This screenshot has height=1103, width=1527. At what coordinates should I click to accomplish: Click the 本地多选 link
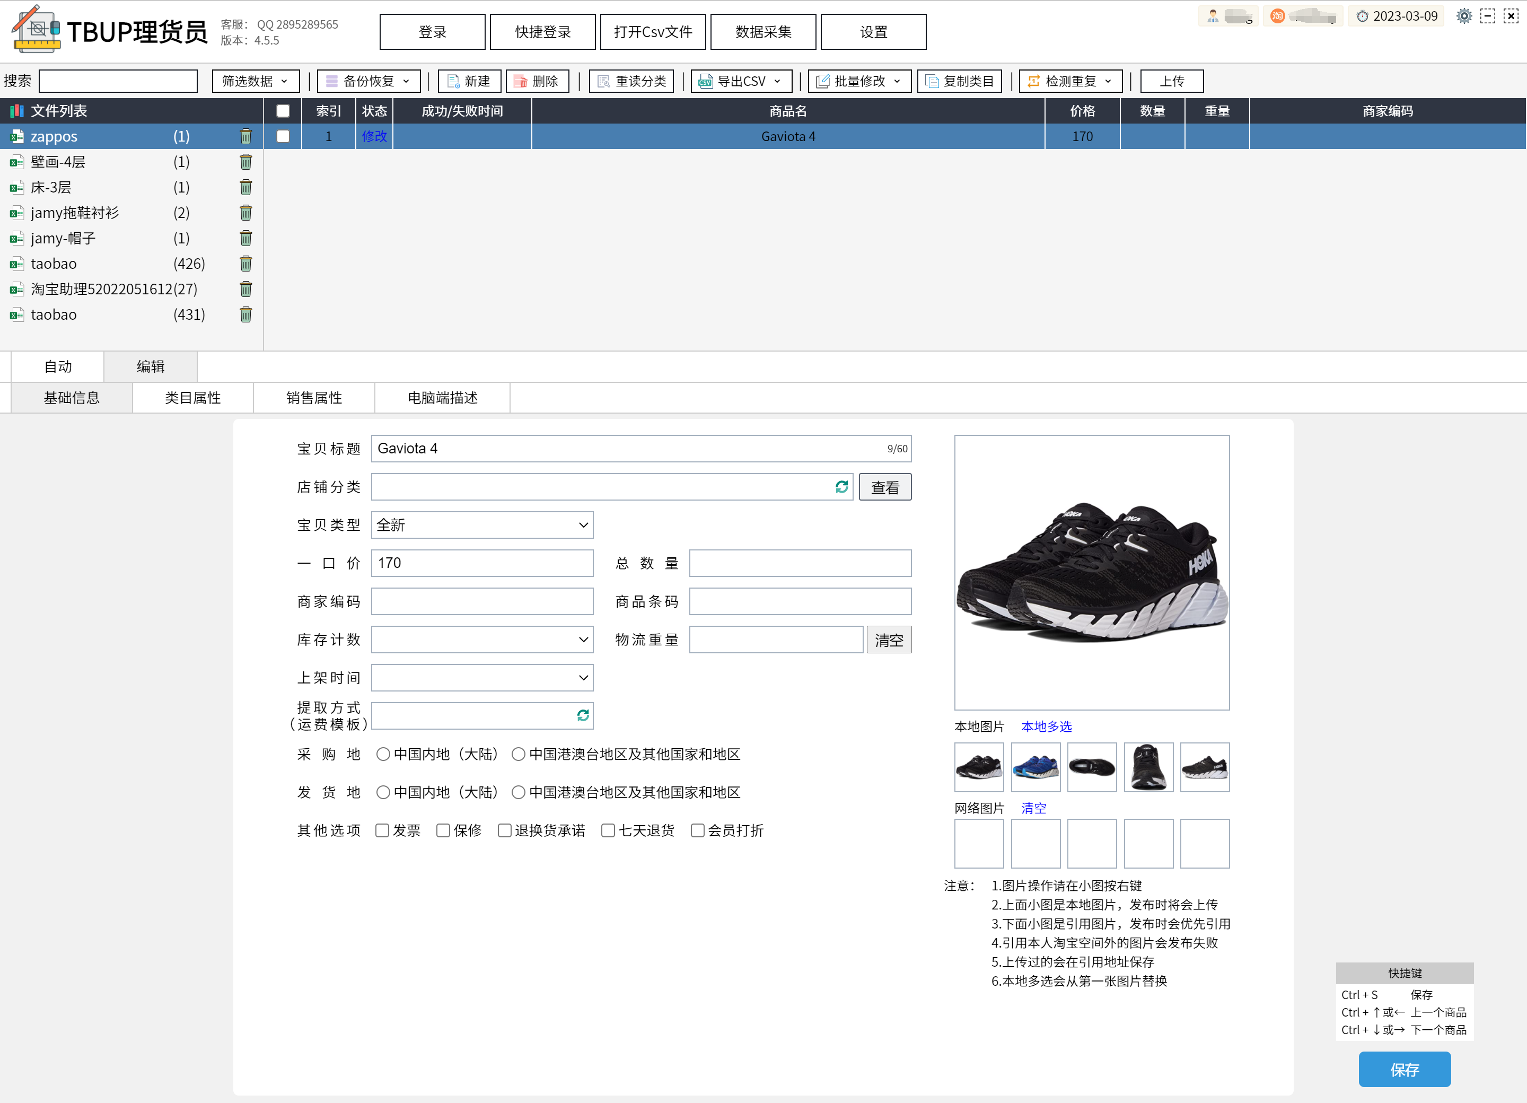(x=1046, y=726)
